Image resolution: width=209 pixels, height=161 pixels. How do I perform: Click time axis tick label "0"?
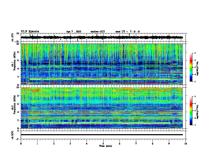[x=21, y=144]
